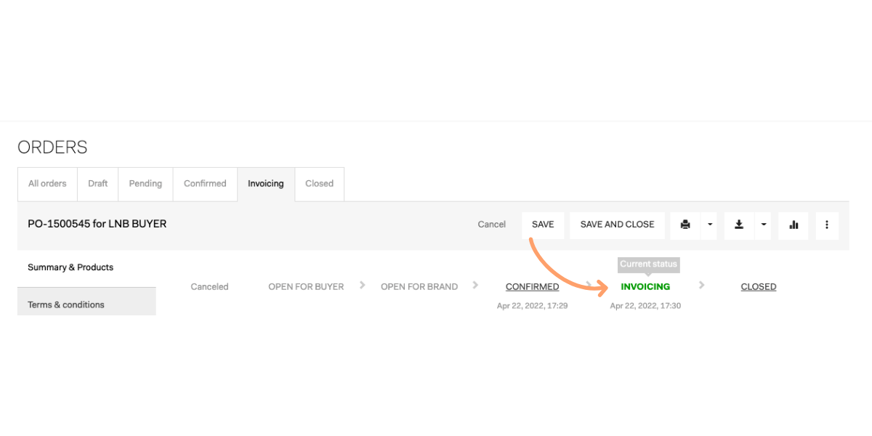The height and width of the screenshot is (436, 872).
Task: Click chevron before CLOSED status
Action: (701, 286)
